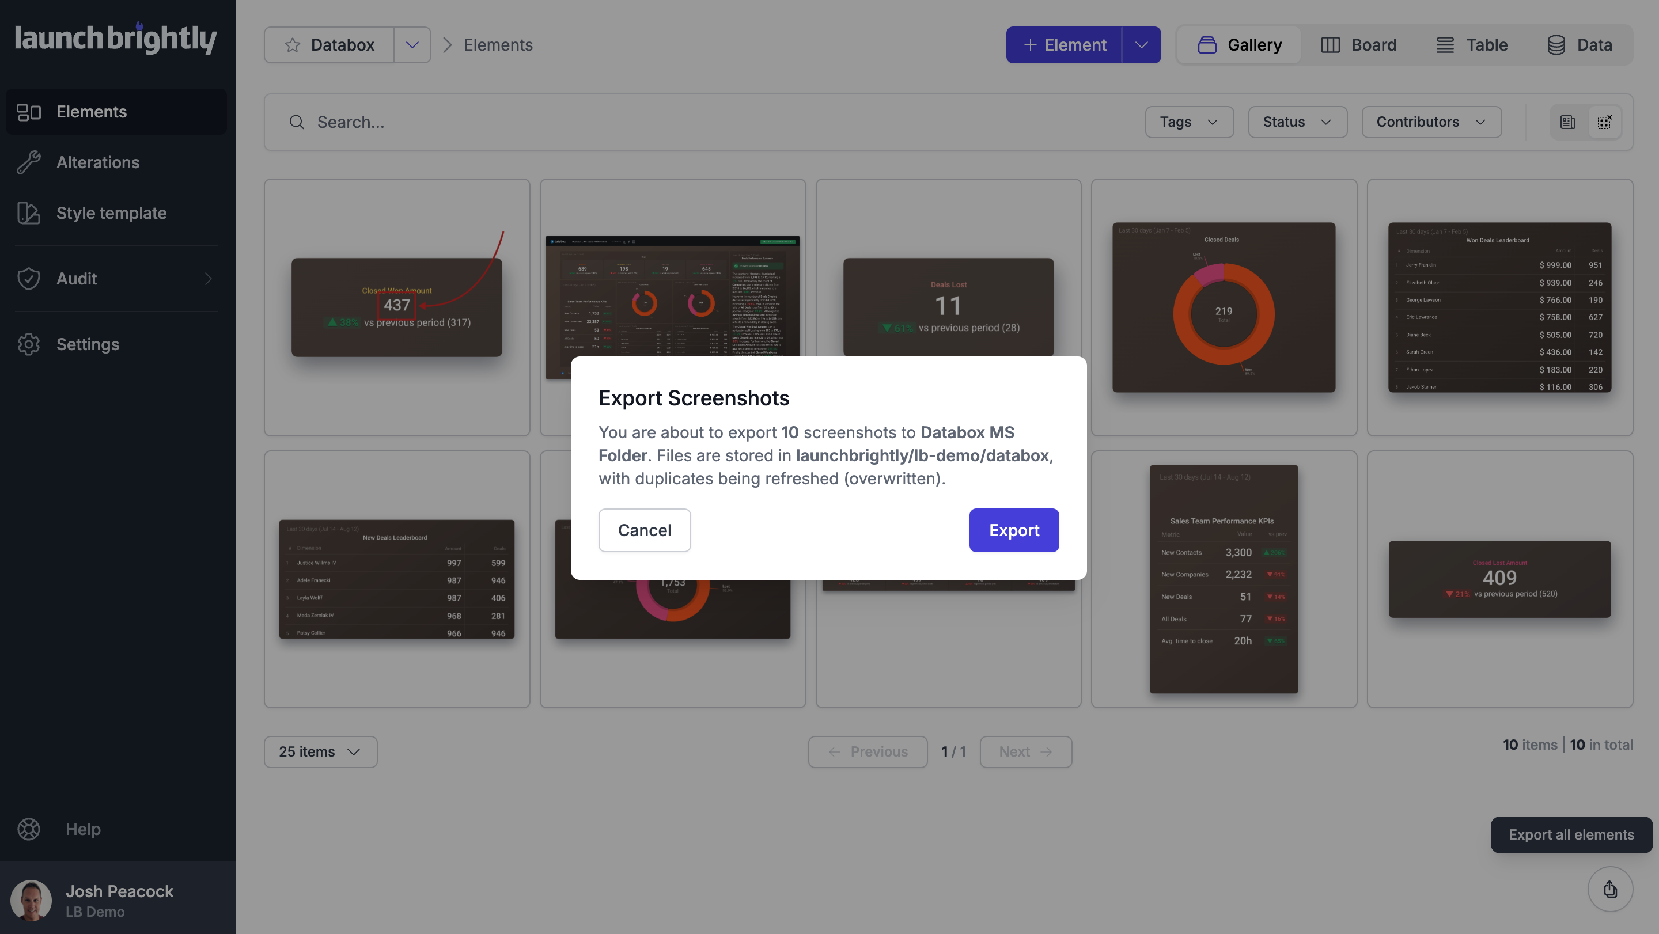This screenshot has width=1659, height=934.
Task: Click the Audit chevron arrow
Action: click(208, 279)
